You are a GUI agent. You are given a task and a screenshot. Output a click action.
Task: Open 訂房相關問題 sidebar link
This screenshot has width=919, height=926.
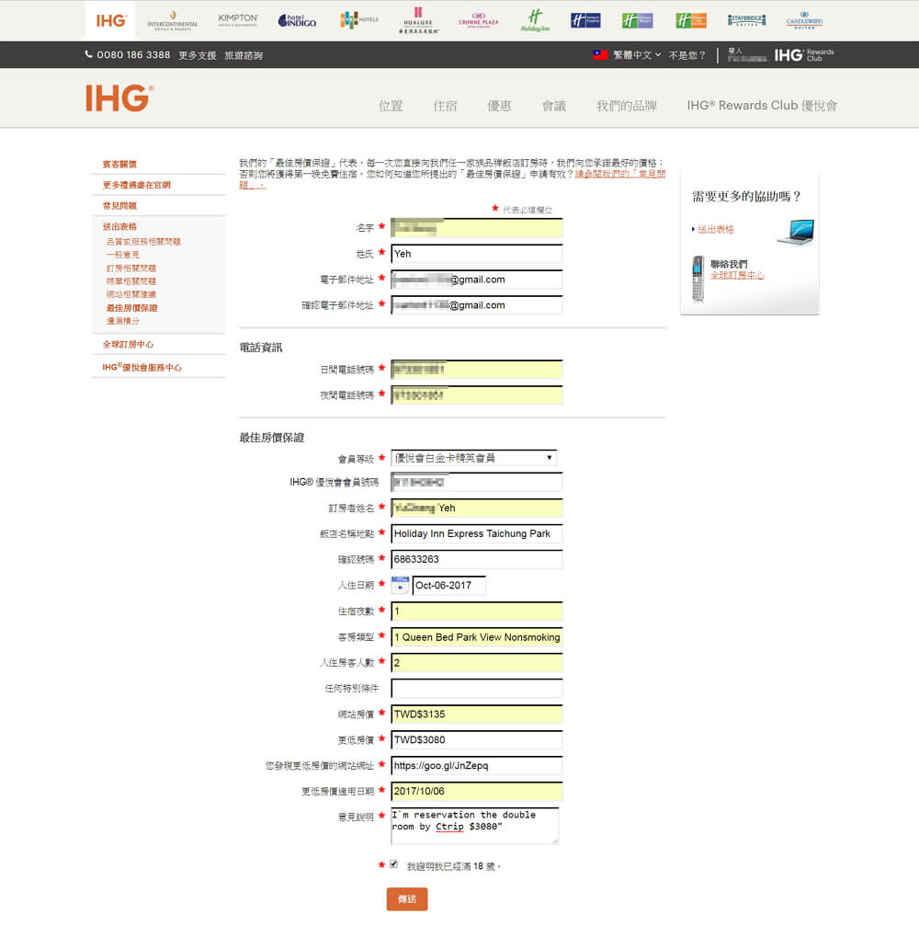[x=131, y=269]
